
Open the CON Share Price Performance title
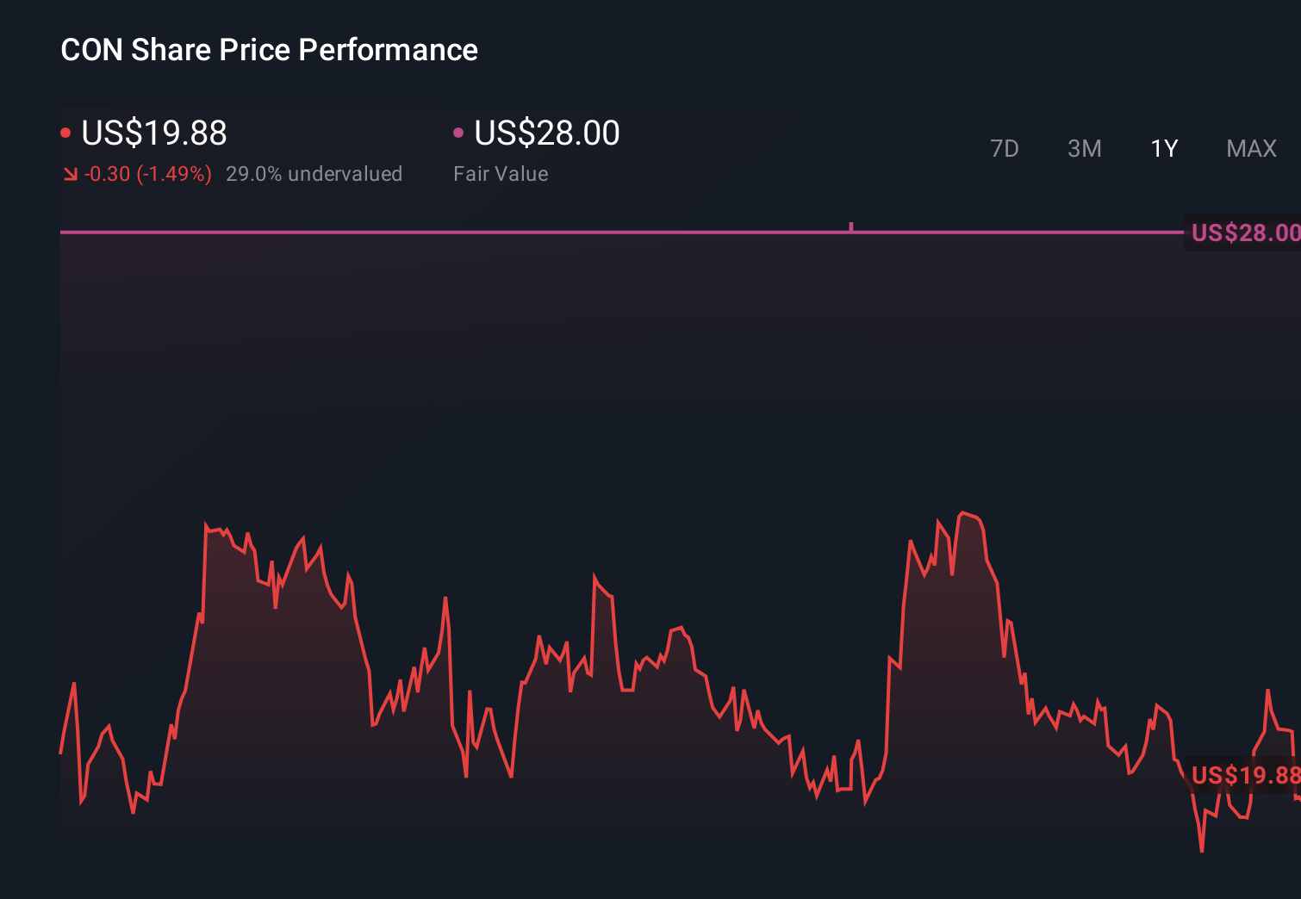click(x=268, y=49)
